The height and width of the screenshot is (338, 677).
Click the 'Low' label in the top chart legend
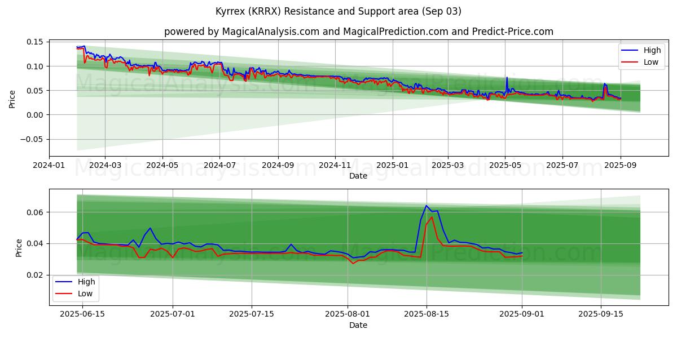tap(650, 62)
